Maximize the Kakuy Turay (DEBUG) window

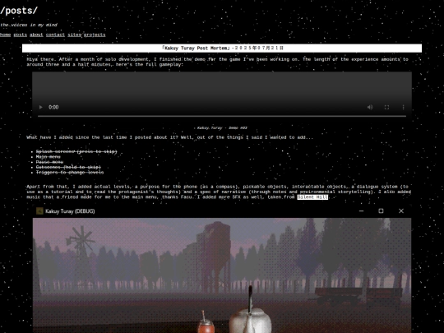pos(381,211)
